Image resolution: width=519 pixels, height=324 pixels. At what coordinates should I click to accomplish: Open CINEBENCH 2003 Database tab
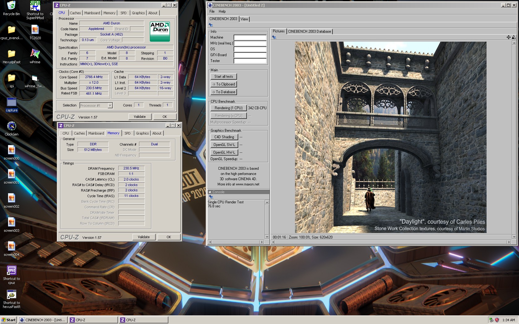[310, 31]
